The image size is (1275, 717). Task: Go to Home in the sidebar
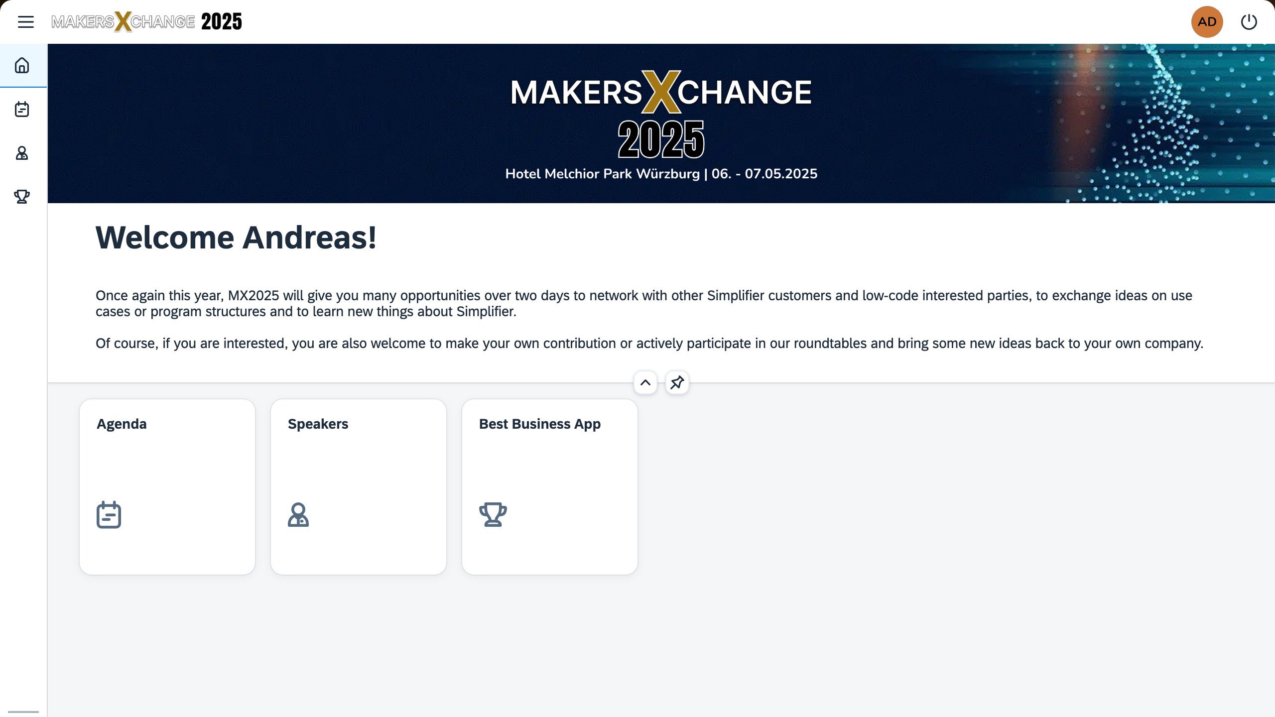(x=22, y=65)
